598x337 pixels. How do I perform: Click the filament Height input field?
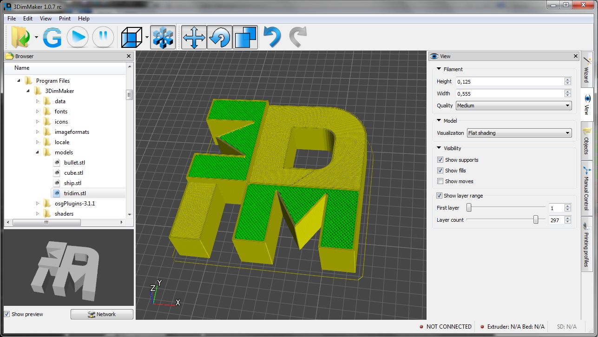coord(510,81)
